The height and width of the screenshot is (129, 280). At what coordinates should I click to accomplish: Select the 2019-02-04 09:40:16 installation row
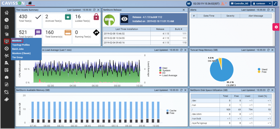click(x=145, y=43)
